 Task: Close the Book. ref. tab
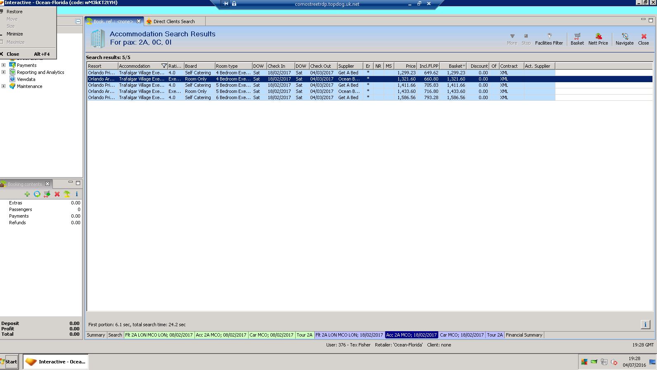(x=139, y=21)
